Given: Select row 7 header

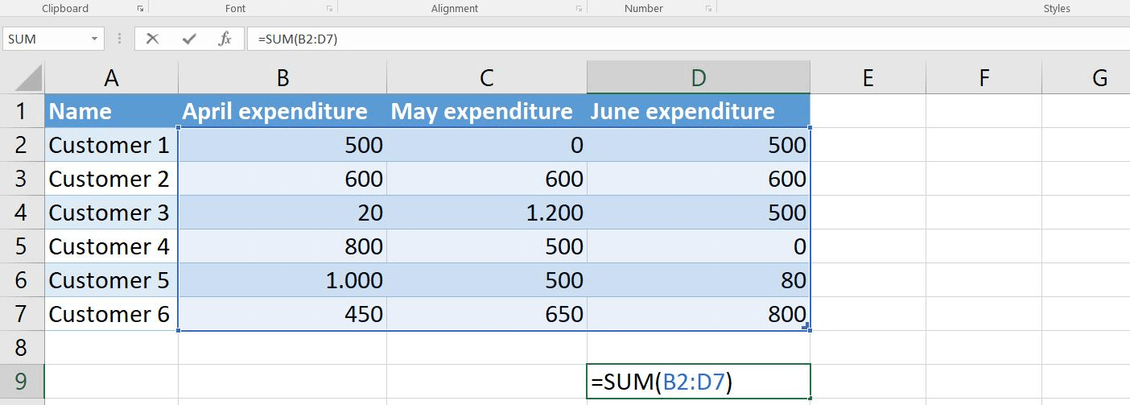Looking at the screenshot, I should click(x=22, y=314).
